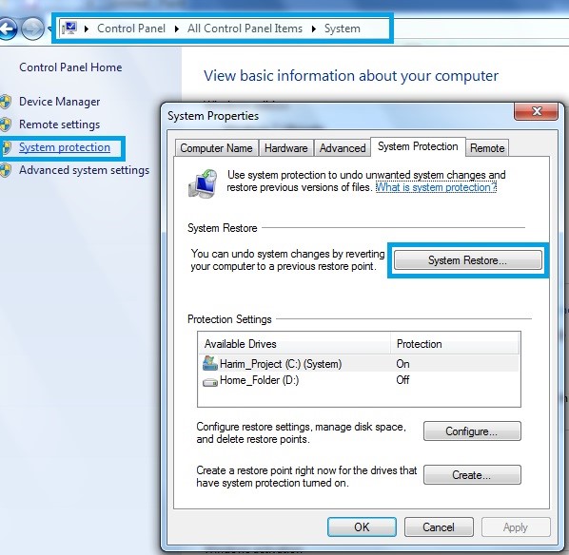569x555 pixels.
Task: Click the Protection column header
Action: click(x=455, y=343)
